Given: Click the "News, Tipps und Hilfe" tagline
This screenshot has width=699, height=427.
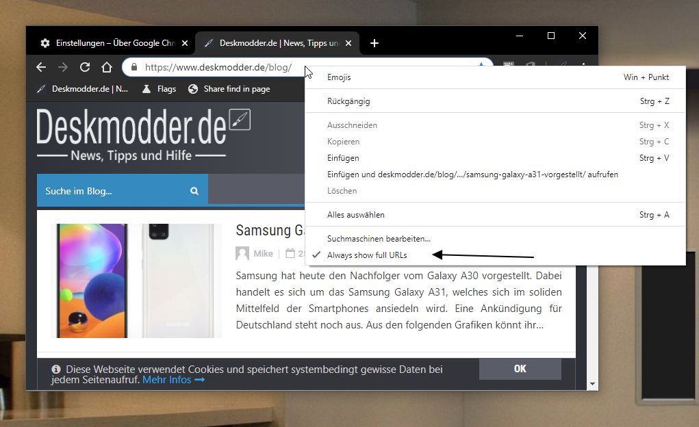Looking at the screenshot, I should click(131, 155).
